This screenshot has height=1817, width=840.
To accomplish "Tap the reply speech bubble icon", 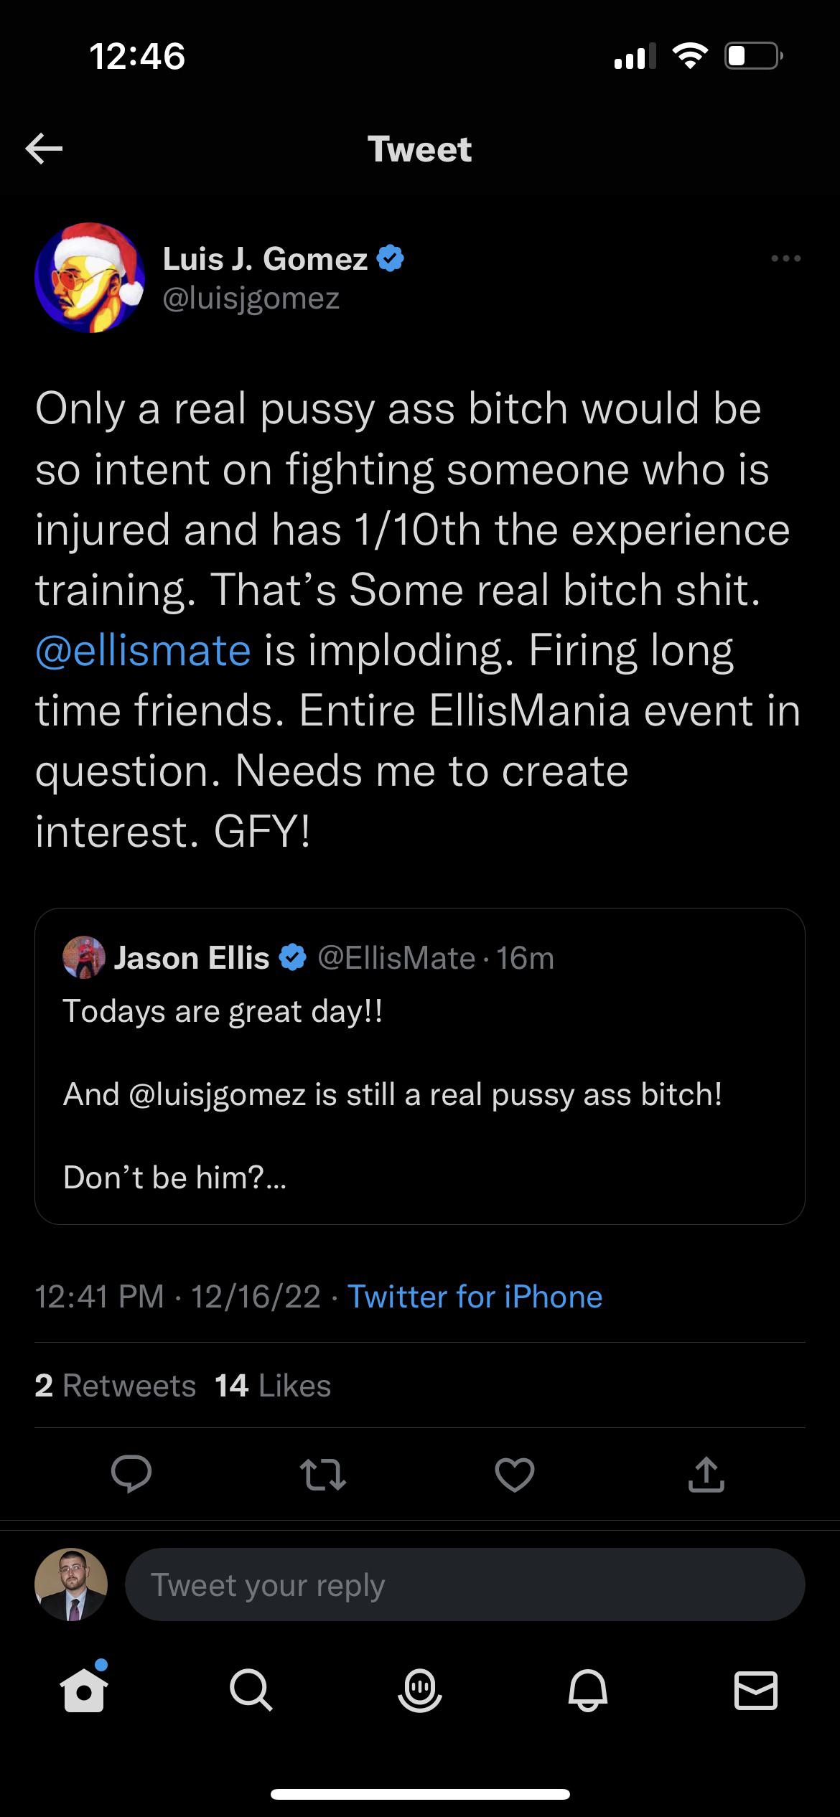I will (x=131, y=1475).
